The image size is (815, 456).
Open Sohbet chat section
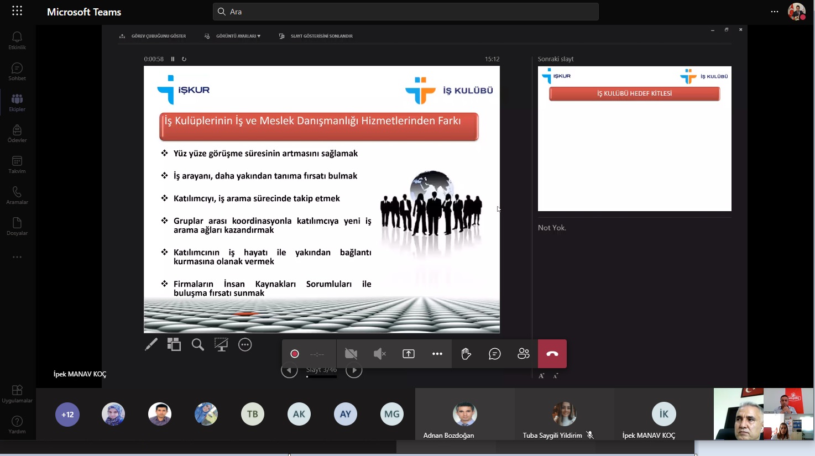[17, 71]
